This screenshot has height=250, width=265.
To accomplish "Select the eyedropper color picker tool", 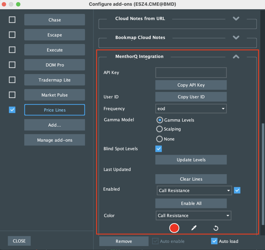I will (193, 228).
